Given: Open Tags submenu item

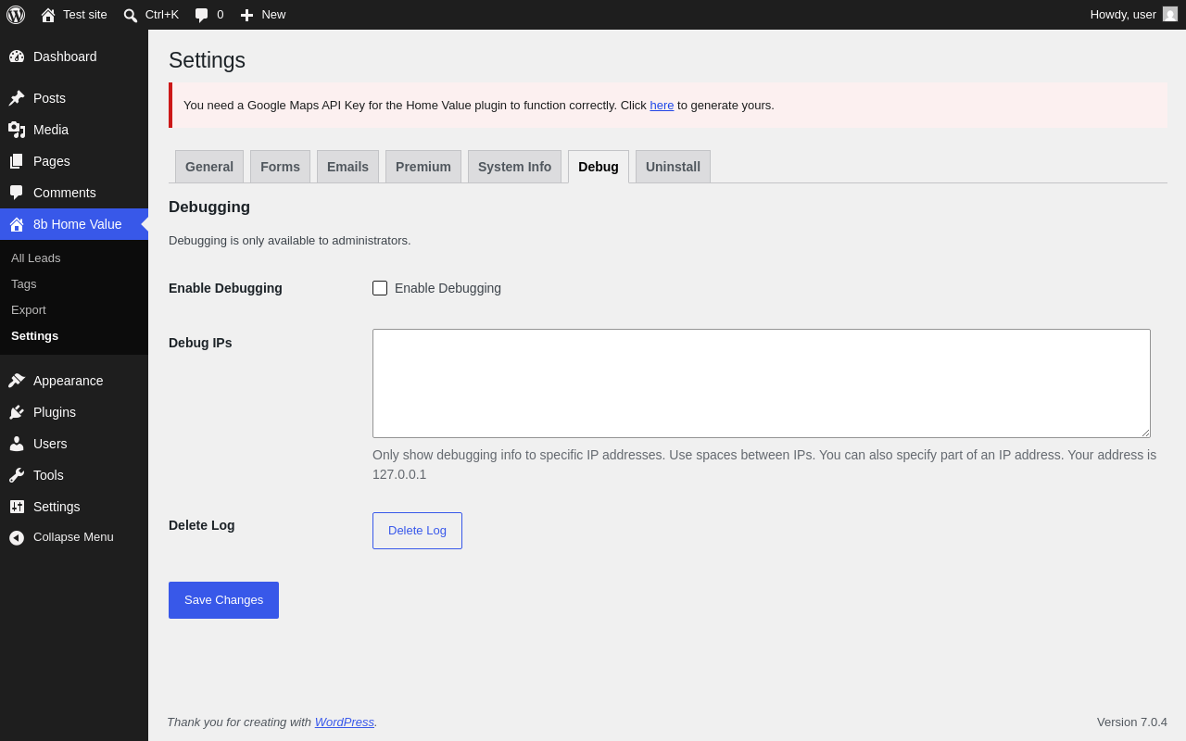Looking at the screenshot, I should coord(24,284).
